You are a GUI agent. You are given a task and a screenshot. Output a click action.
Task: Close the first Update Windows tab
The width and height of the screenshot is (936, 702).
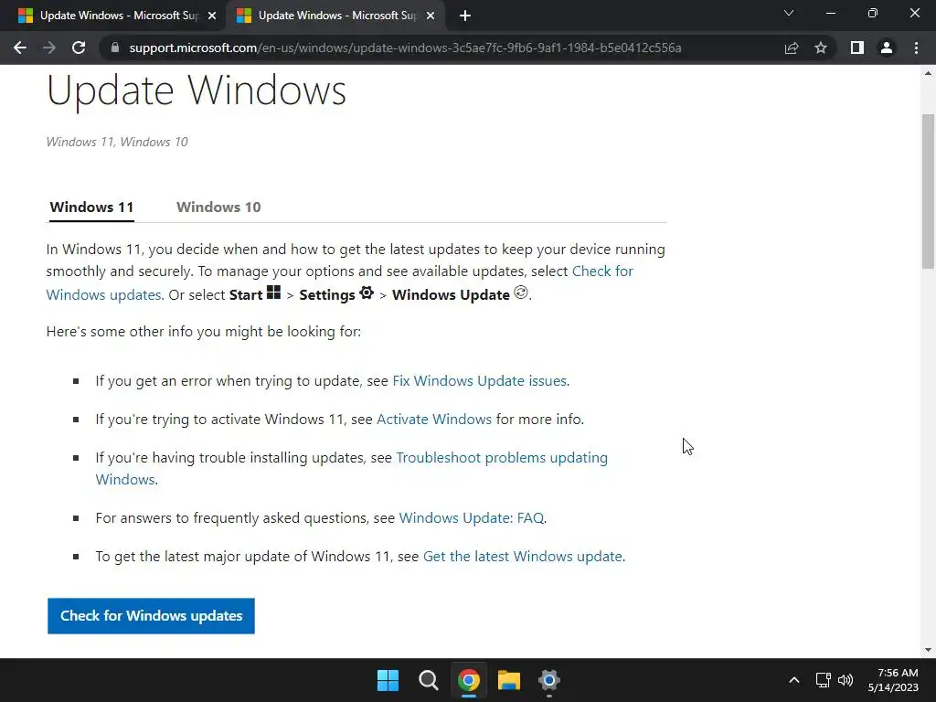(212, 16)
